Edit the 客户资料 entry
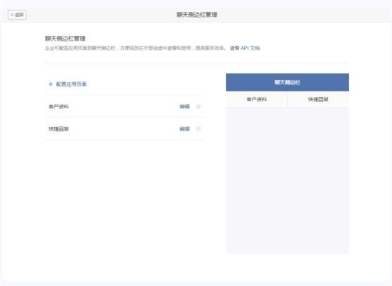 184,107
